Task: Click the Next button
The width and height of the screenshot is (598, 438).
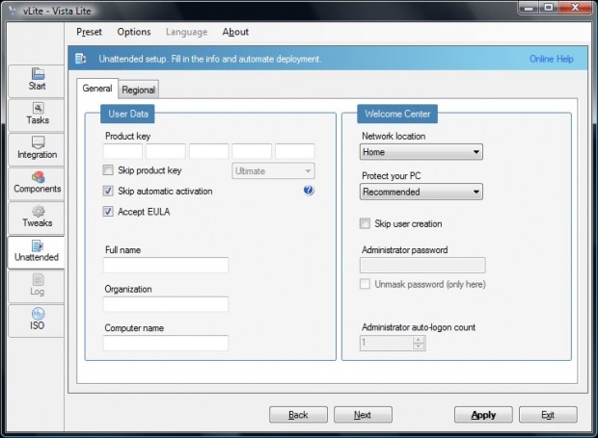Action: coord(363,415)
